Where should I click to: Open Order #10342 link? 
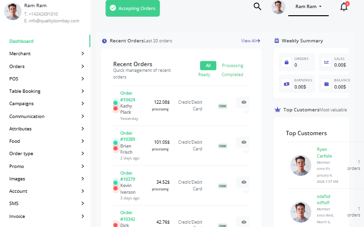(127, 216)
